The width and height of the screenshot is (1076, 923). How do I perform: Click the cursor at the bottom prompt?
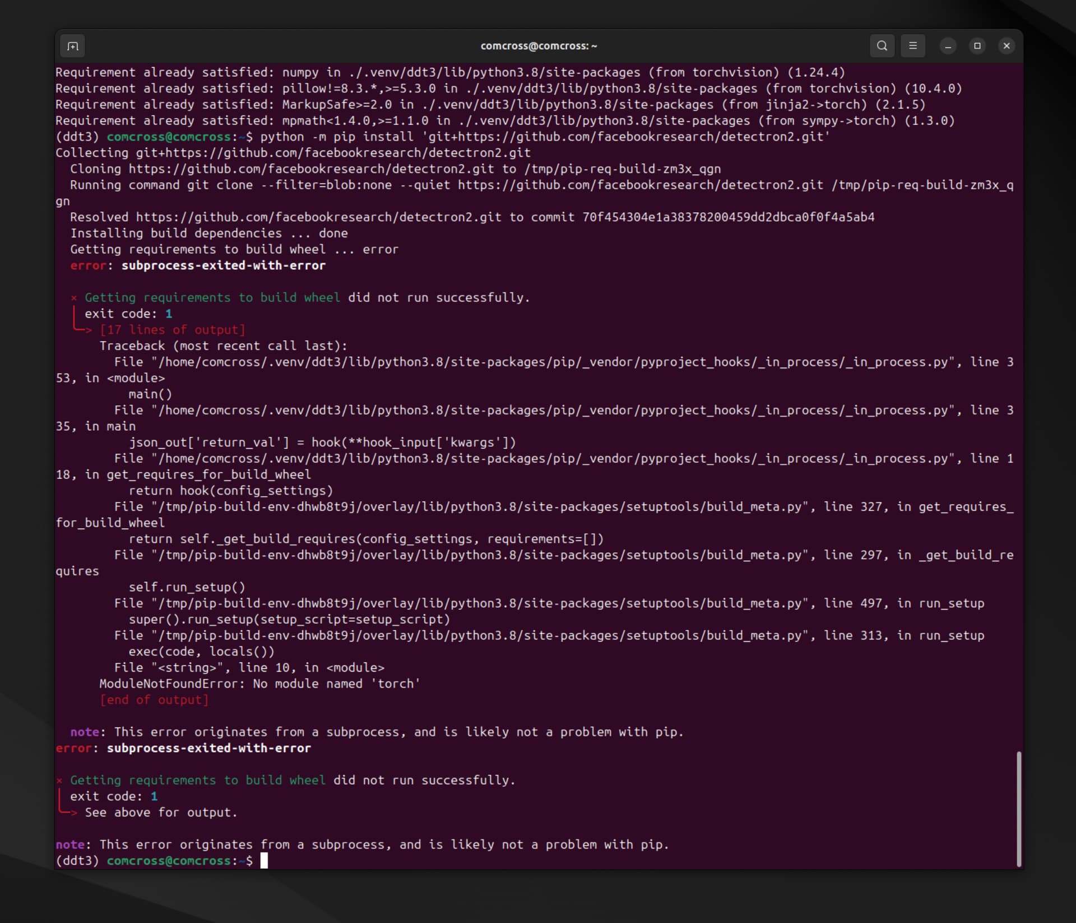(264, 860)
